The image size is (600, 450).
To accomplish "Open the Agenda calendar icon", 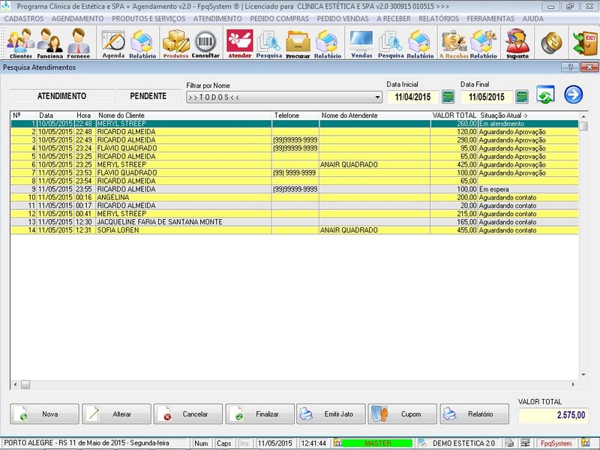I will point(113,43).
